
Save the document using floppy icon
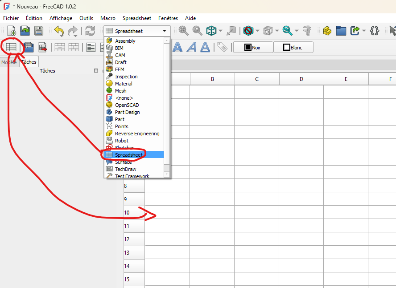coord(39,31)
